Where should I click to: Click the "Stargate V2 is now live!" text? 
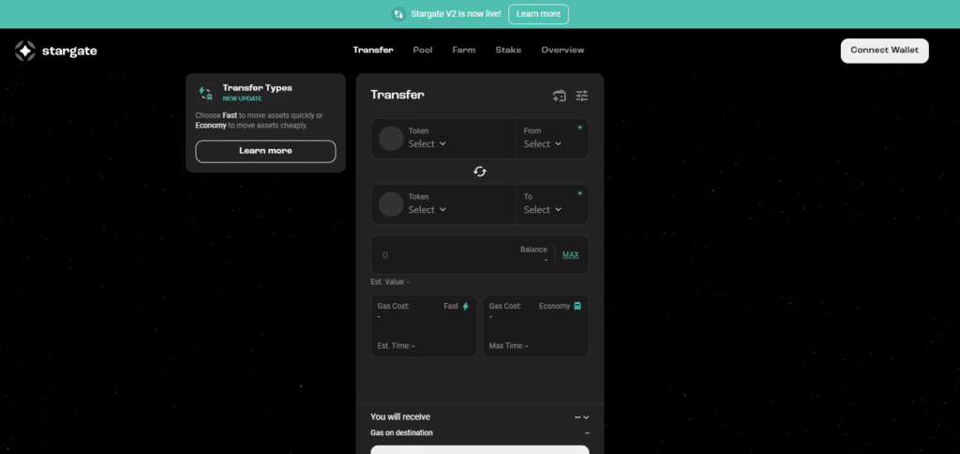click(457, 14)
